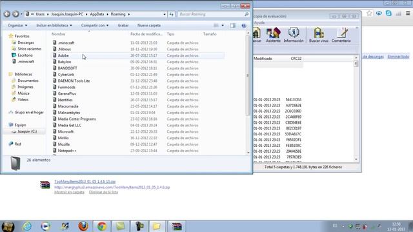Open Organizar dropdown menu
This screenshot has height=232, width=413.
[x=17, y=26]
